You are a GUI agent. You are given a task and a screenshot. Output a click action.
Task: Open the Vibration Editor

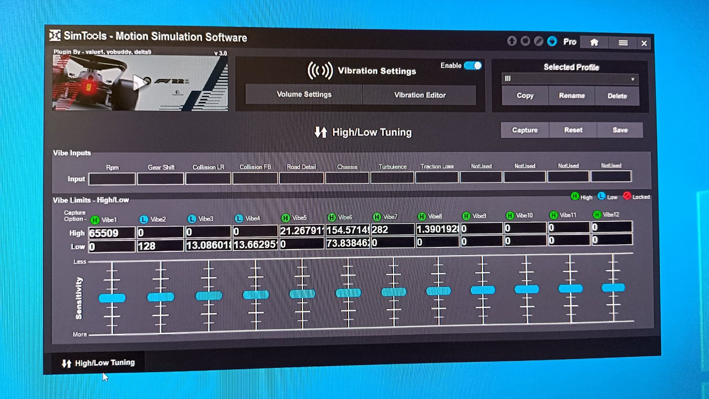[x=420, y=95]
